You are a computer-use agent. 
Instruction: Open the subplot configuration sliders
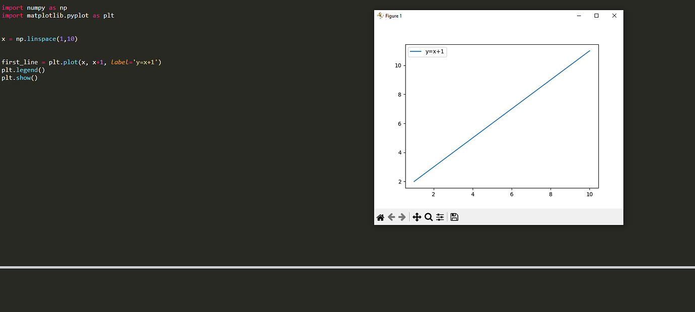coord(440,217)
